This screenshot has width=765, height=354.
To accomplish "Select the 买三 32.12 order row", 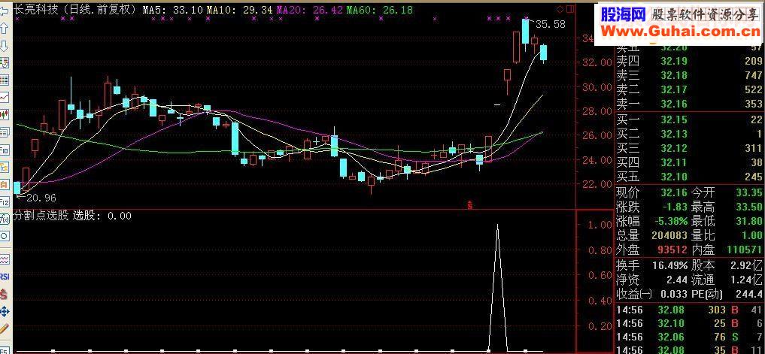I will pos(689,148).
